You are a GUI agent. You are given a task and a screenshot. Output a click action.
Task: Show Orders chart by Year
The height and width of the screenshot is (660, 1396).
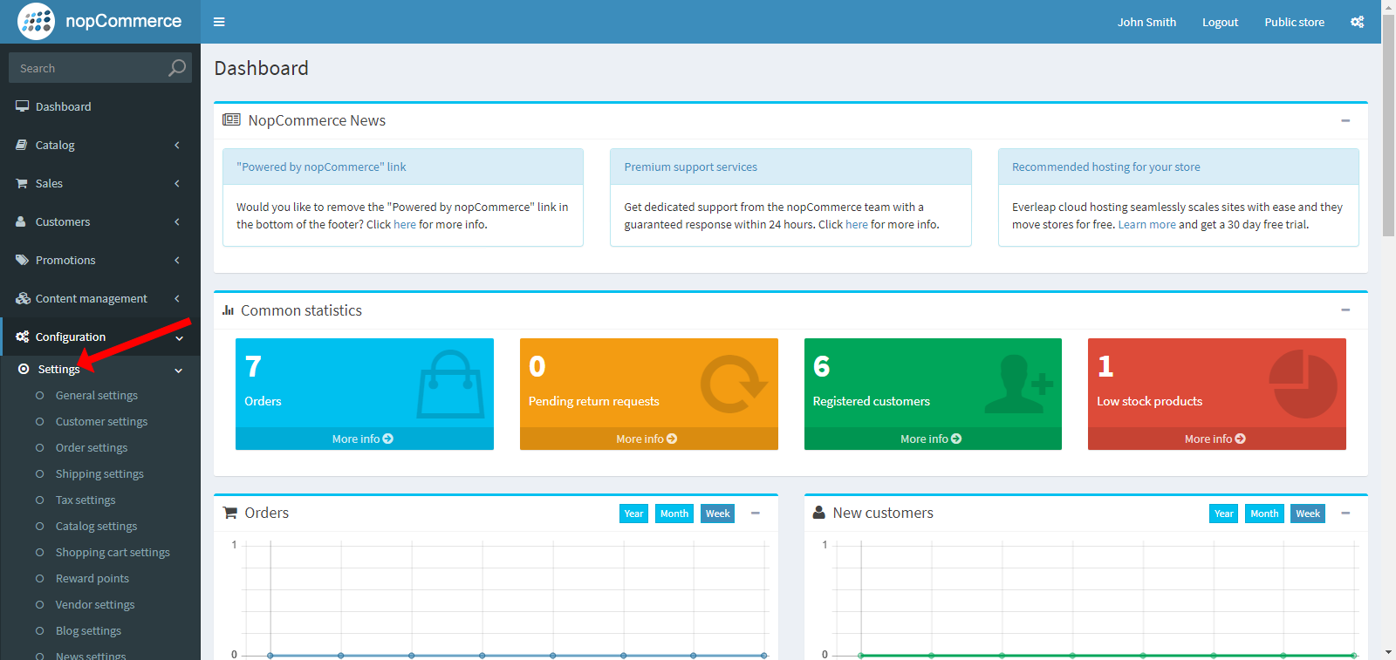[x=633, y=514]
